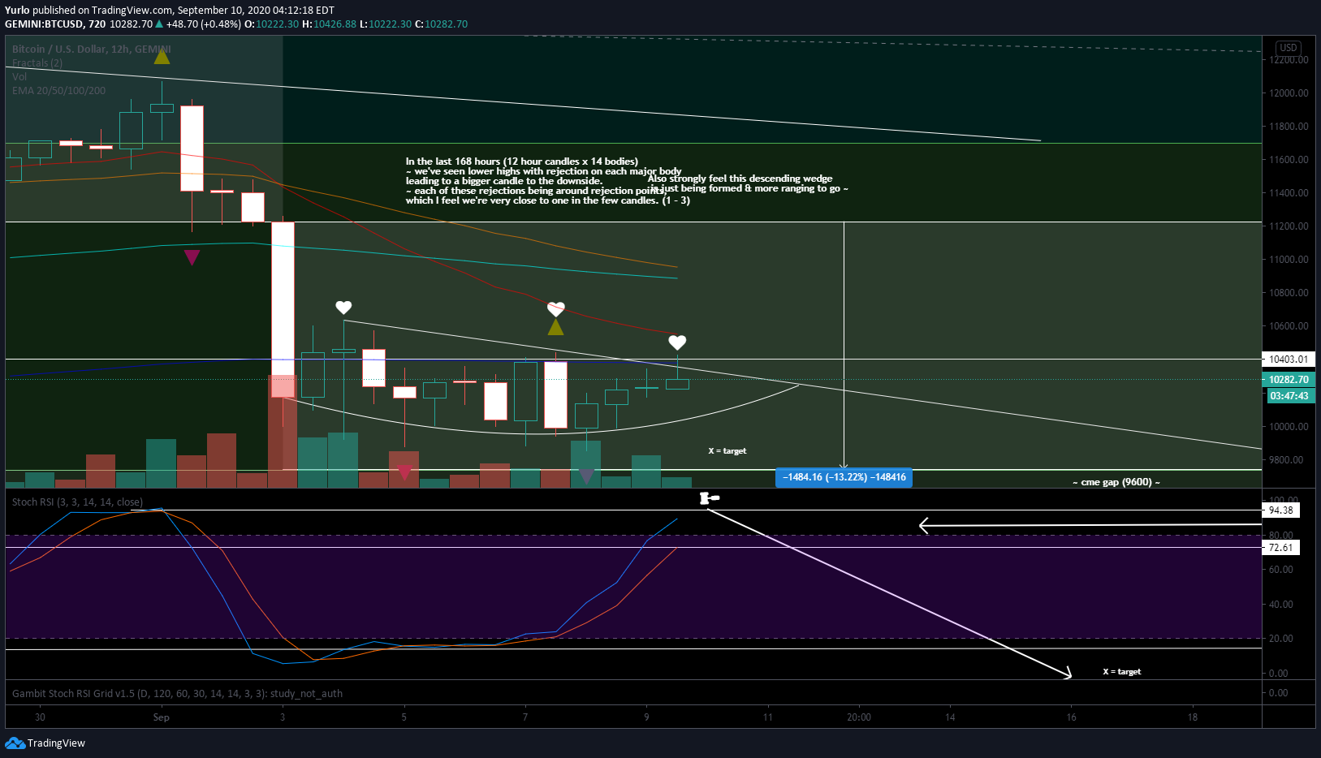The width and height of the screenshot is (1321, 758).
Task: Click the magenta down-fractal triangle below 11200
Action: coord(192,257)
